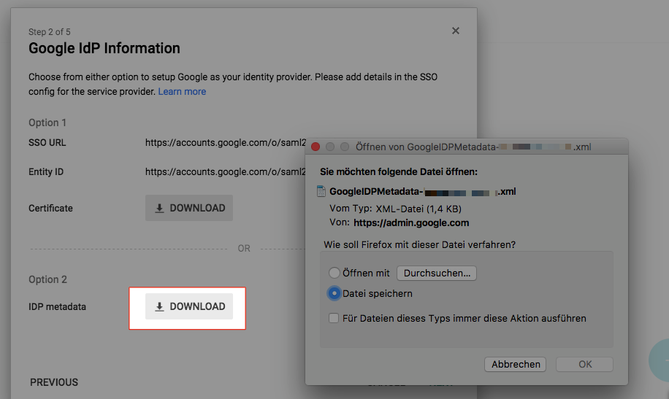Click the 'Option 1' heading
The height and width of the screenshot is (399, 669).
coord(47,123)
